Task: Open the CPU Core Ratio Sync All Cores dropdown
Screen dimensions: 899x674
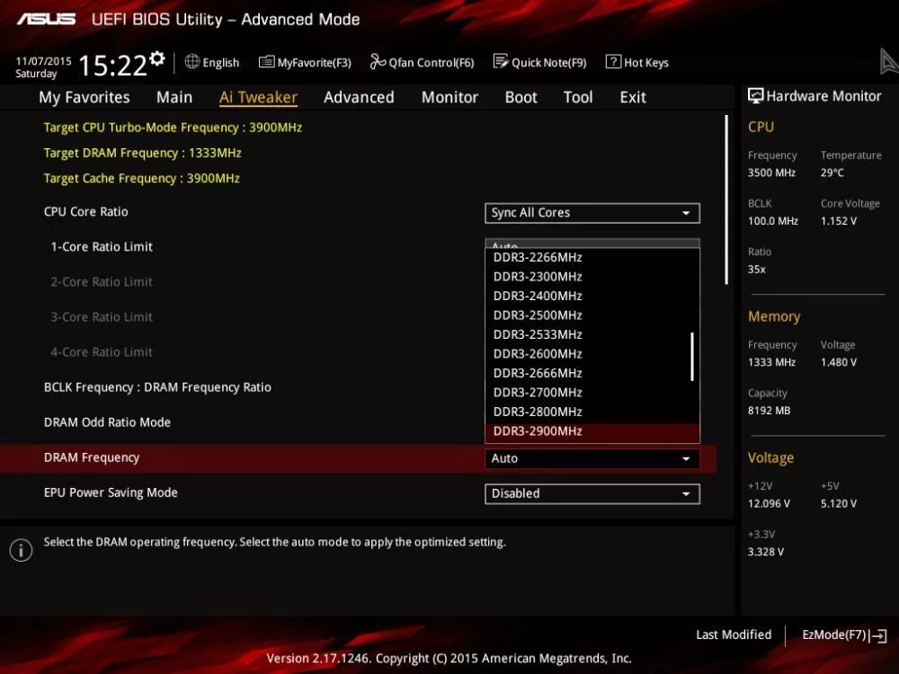Action: (x=592, y=213)
